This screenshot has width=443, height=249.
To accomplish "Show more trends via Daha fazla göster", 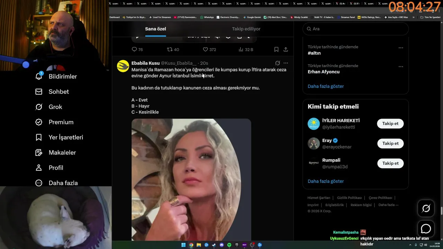I will (x=326, y=86).
